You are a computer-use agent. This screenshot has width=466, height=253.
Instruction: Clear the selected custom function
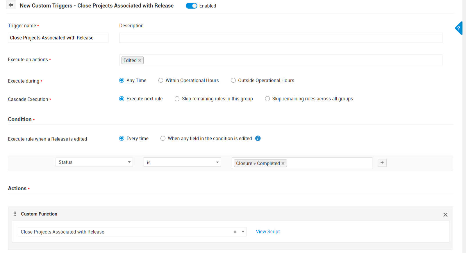click(x=235, y=232)
